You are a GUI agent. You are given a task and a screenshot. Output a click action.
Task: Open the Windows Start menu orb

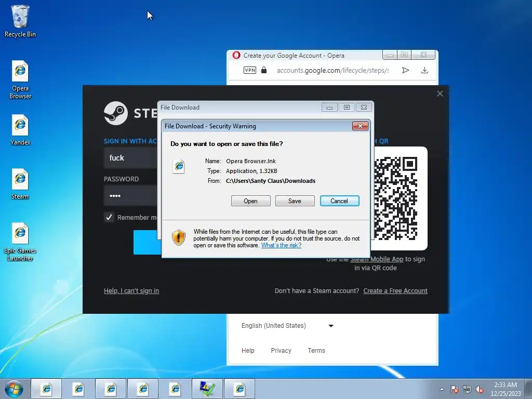point(14,389)
